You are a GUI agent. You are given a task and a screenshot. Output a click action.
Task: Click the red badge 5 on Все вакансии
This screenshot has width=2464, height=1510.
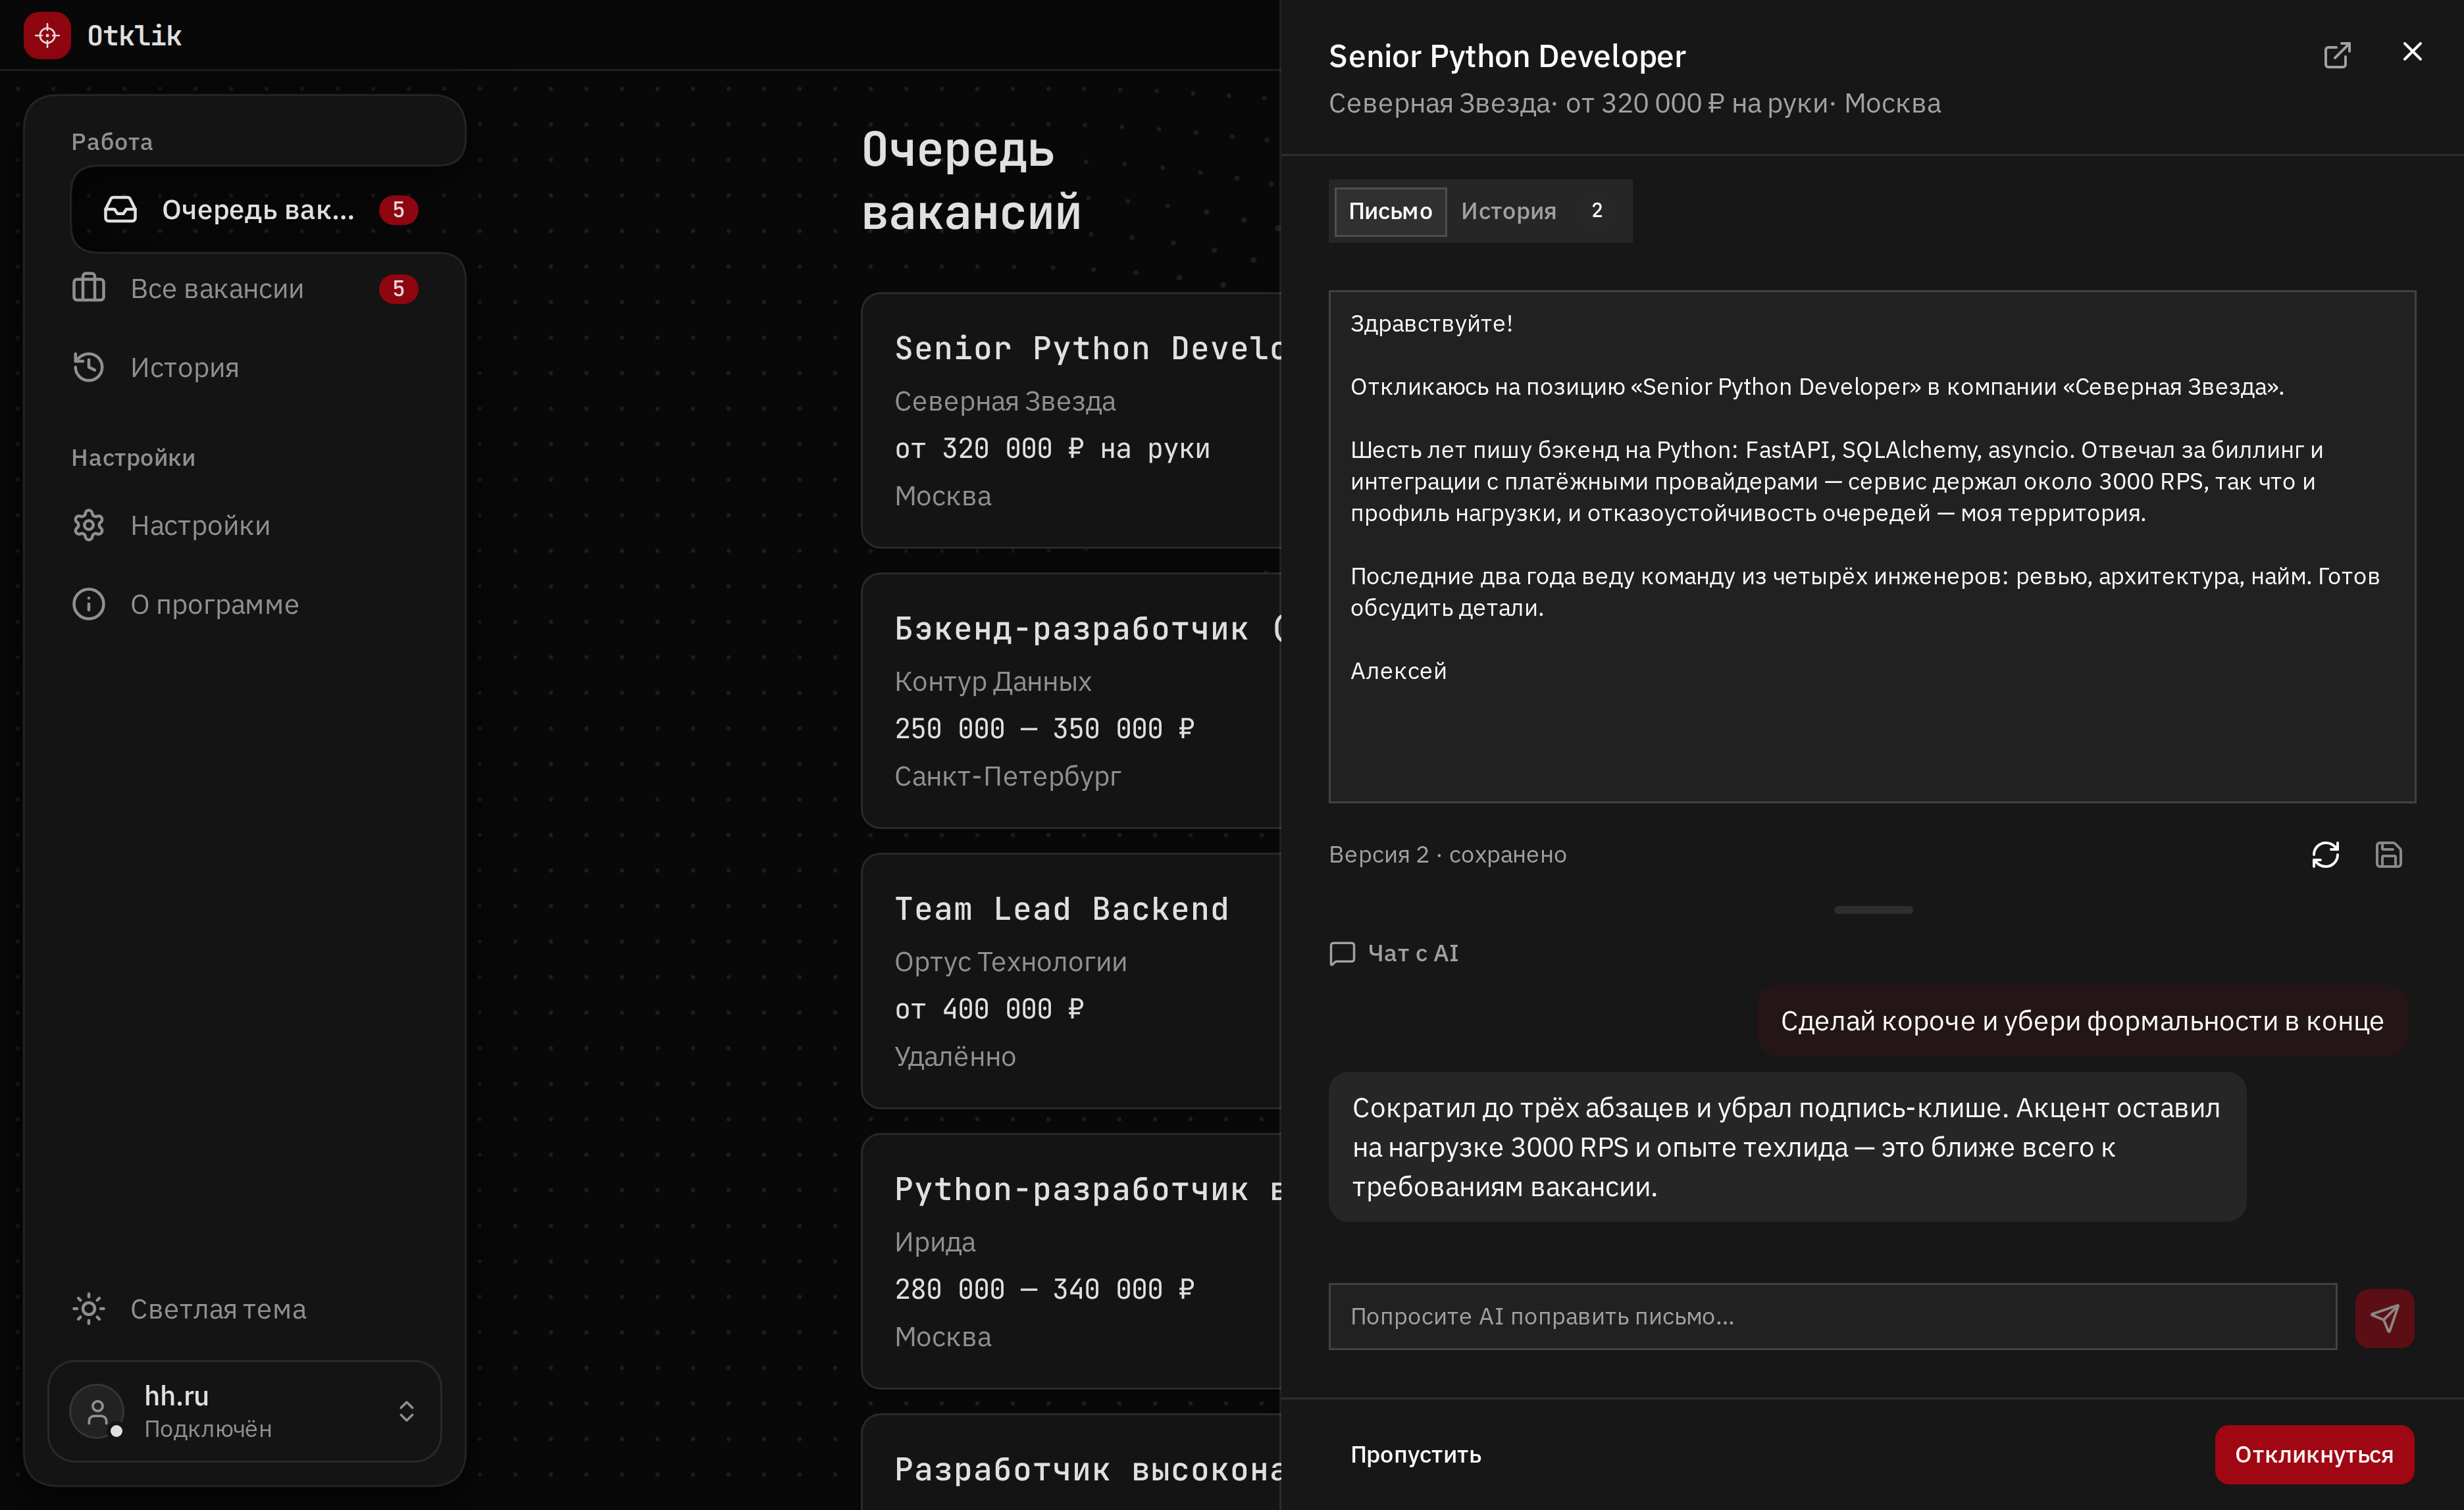coord(398,289)
